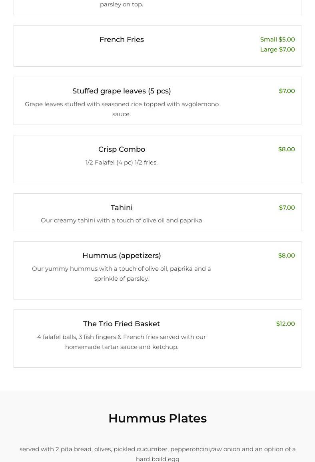
Task: Click the 1/2 Falafel 1/2 fries description
Action: pos(122,162)
